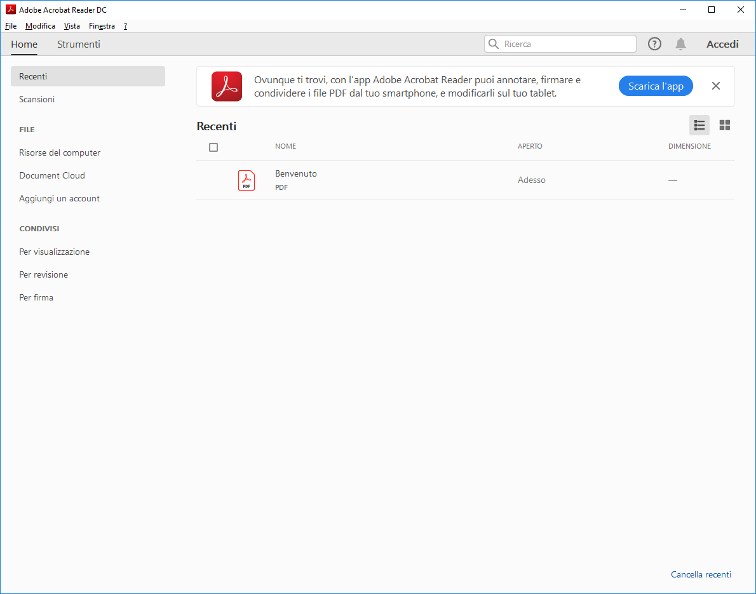Switch to the Strumenti tab

pyautogui.click(x=79, y=44)
